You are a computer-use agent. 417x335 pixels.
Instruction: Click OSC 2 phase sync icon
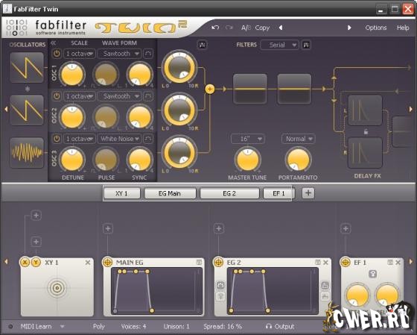point(148,96)
